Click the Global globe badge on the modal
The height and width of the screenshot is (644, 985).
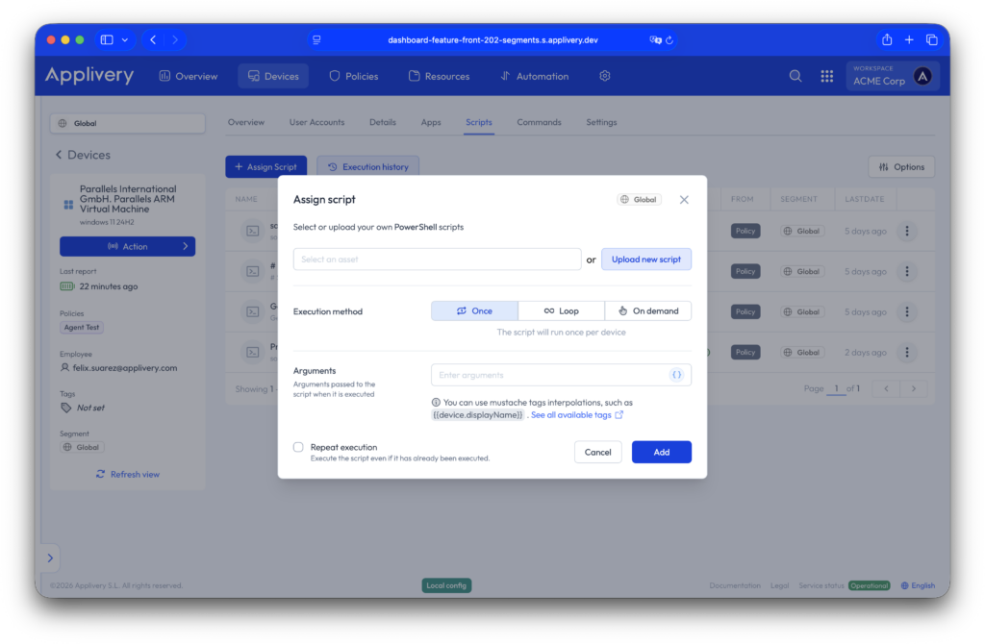coord(639,199)
